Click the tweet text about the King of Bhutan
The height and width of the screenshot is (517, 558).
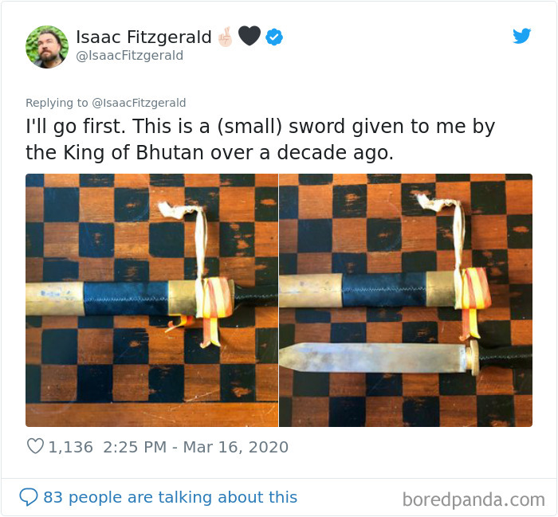pos(260,139)
